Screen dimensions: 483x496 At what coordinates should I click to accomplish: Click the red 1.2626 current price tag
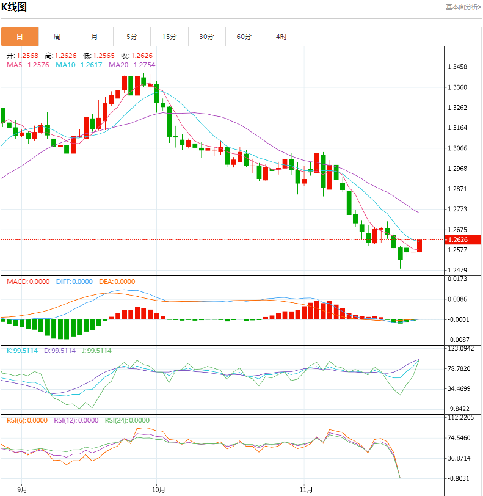click(x=463, y=239)
